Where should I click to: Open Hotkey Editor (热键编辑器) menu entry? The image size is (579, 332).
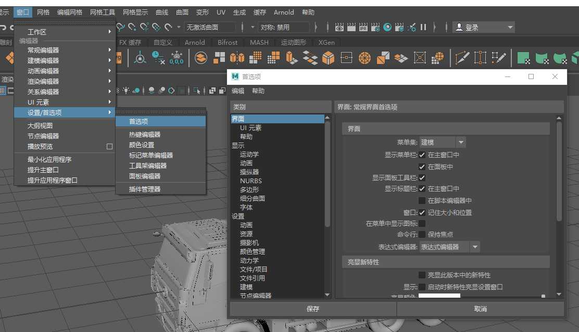(x=160, y=134)
